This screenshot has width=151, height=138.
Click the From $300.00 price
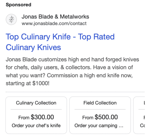tap(36, 117)
